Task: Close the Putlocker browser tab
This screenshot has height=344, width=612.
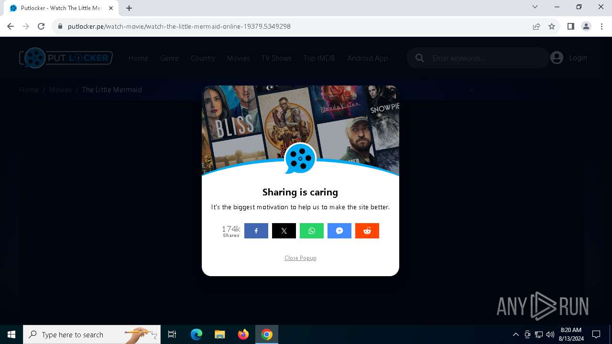Action: point(110,8)
